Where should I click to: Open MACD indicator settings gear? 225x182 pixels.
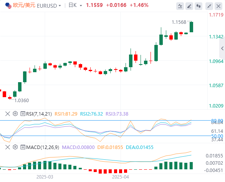coord(15,147)
